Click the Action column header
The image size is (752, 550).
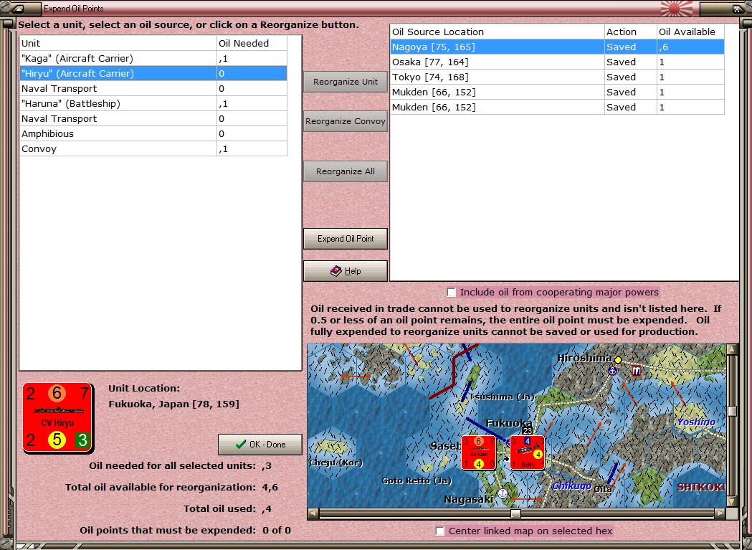click(630, 32)
